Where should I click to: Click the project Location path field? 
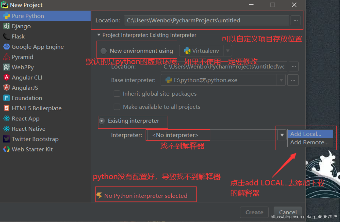tap(207, 20)
